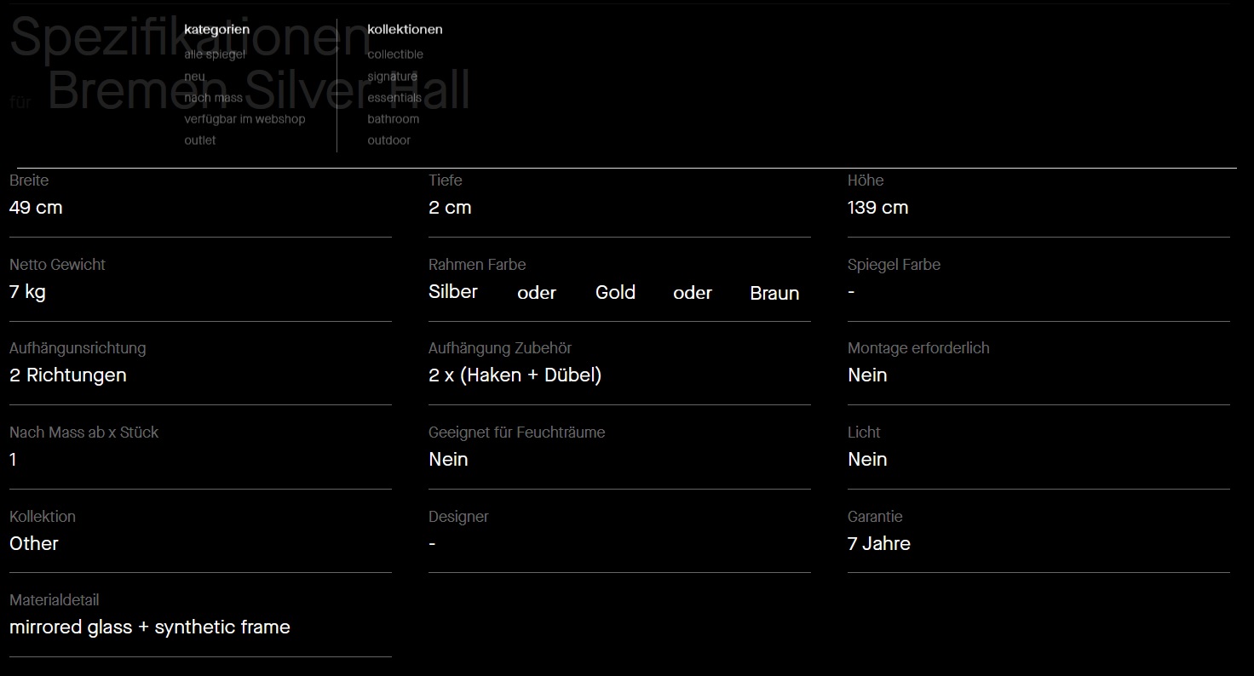The height and width of the screenshot is (676, 1254).
Task: Open the 'essentials' collection
Action: (x=394, y=98)
